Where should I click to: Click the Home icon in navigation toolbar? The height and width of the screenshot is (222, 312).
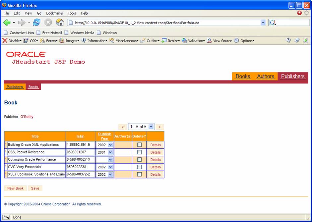60,23
